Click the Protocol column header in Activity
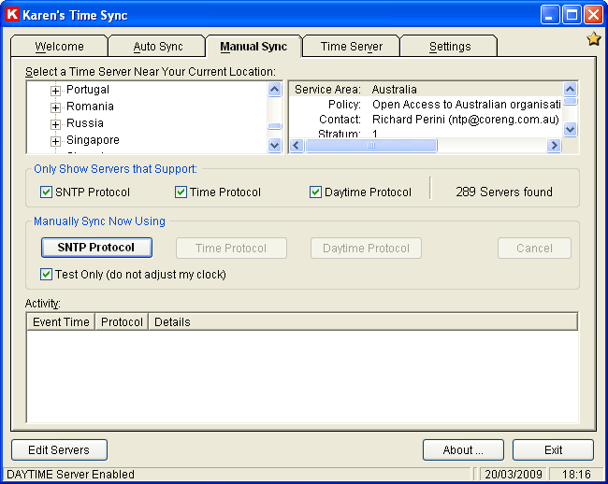This screenshot has height=484, width=608. pyautogui.click(x=122, y=321)
